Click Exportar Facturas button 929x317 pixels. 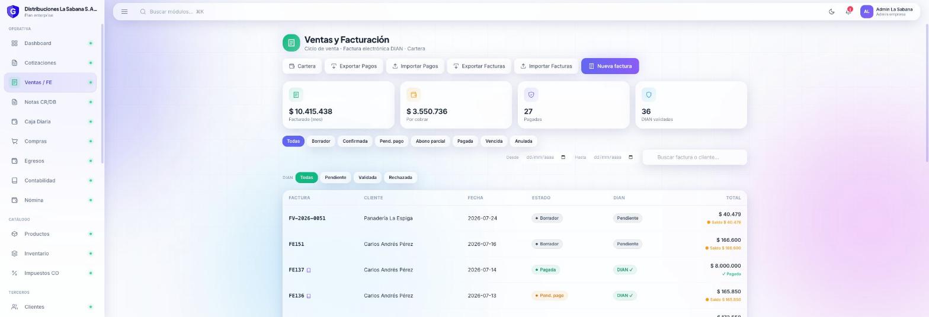(479, 66)
